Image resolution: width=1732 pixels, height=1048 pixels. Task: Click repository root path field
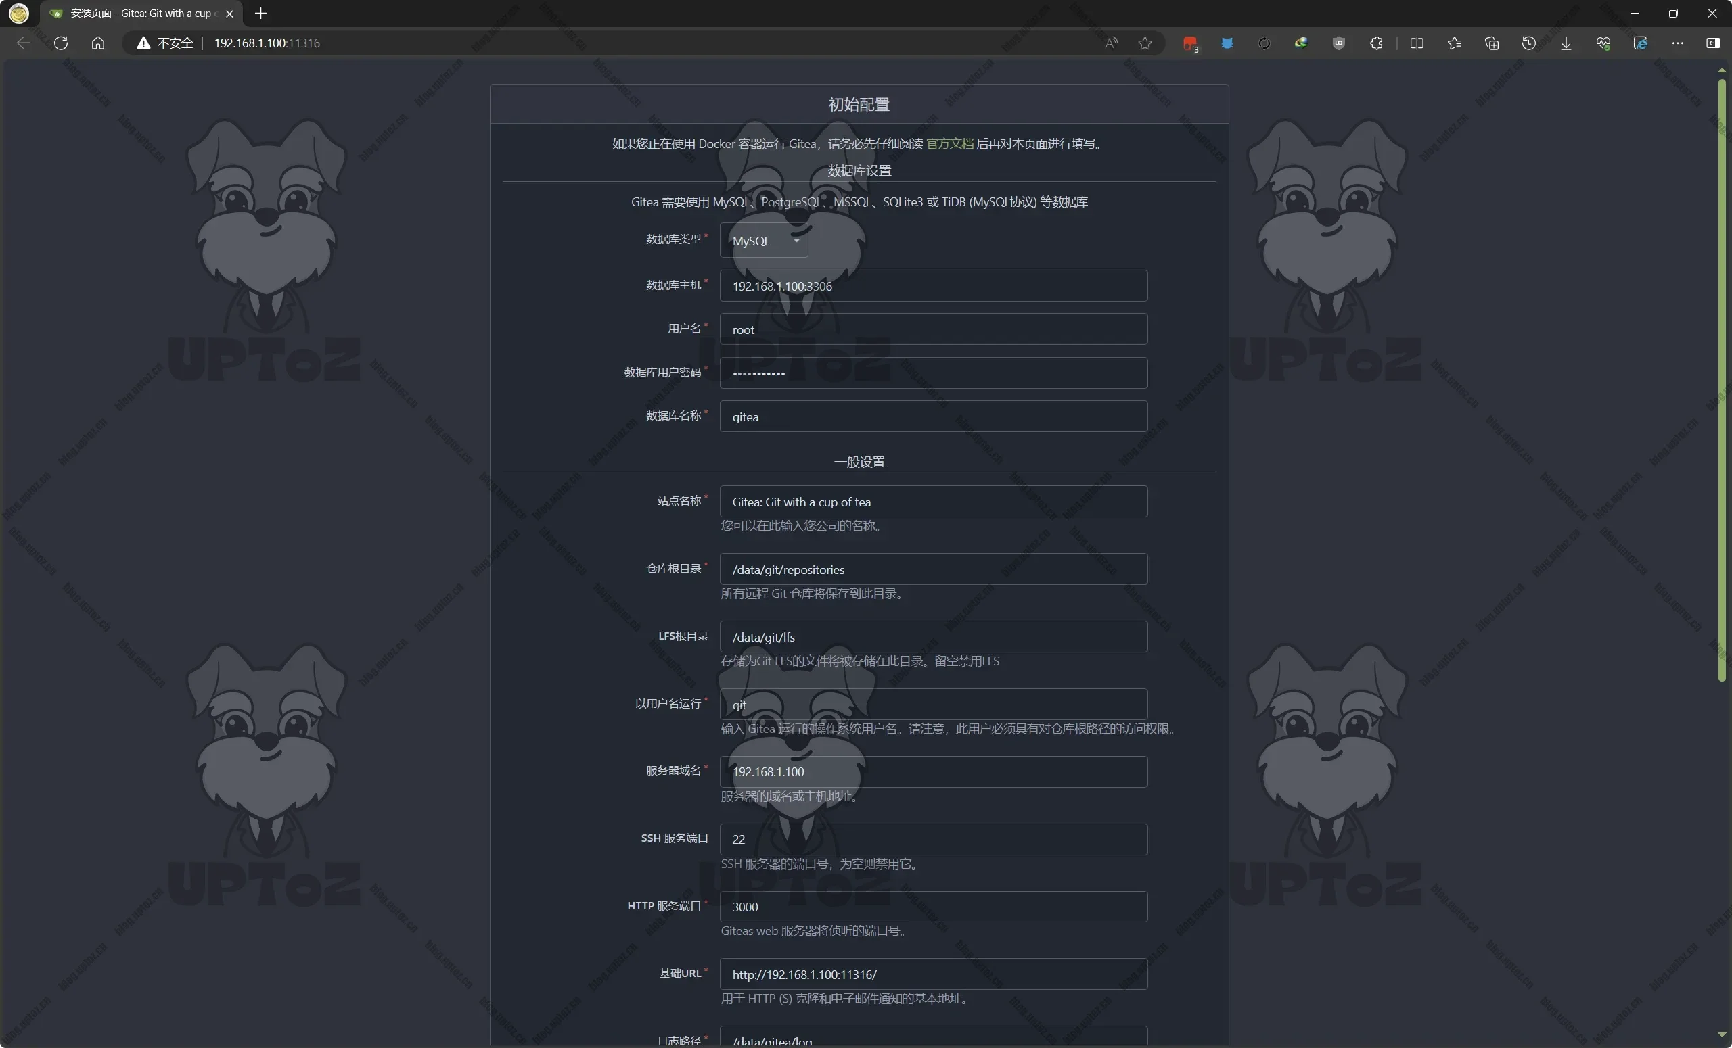click(x=934, y=569)
